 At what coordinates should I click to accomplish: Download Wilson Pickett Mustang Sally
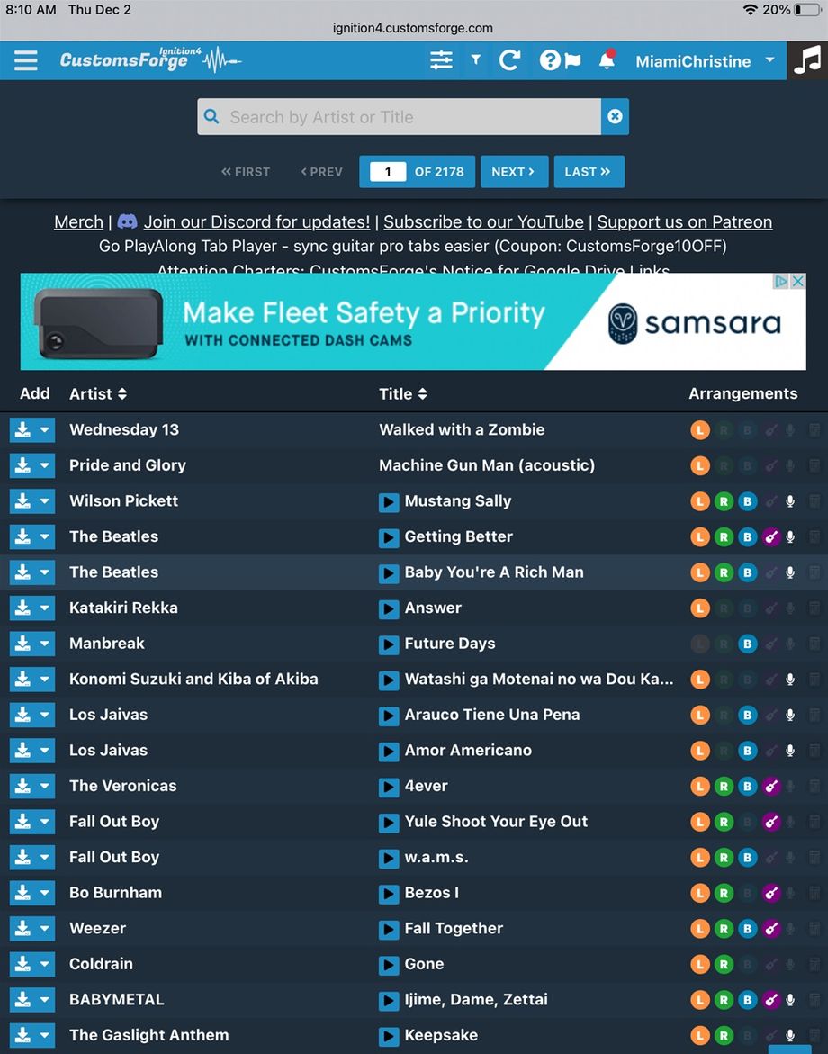22,500
